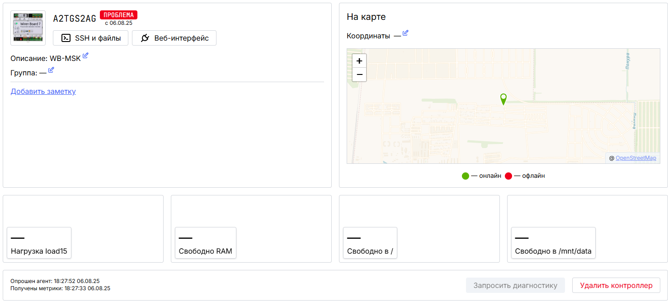
Task: Edit the Группа field via pencil icon
Action: pyautogui.click(x=51, y=70)
